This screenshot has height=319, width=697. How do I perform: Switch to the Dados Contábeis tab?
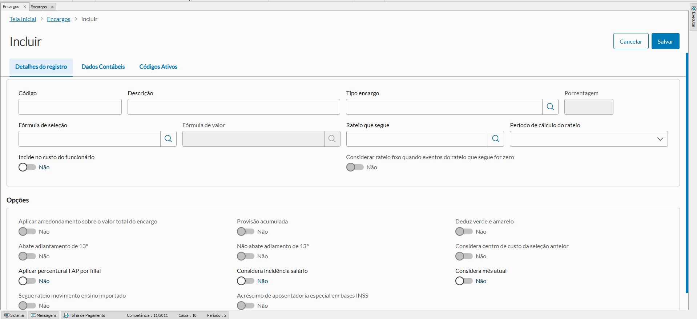tap(103, 67)
